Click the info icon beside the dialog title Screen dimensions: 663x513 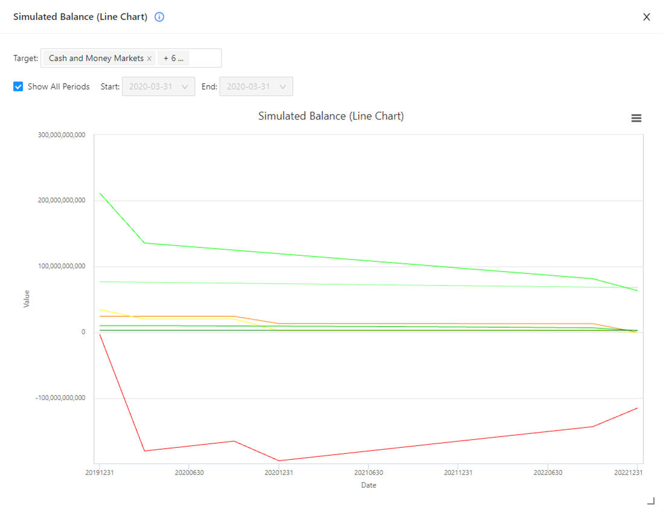(159, 17)
